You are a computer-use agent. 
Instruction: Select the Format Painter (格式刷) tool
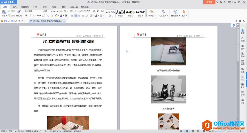pos(19,13)
